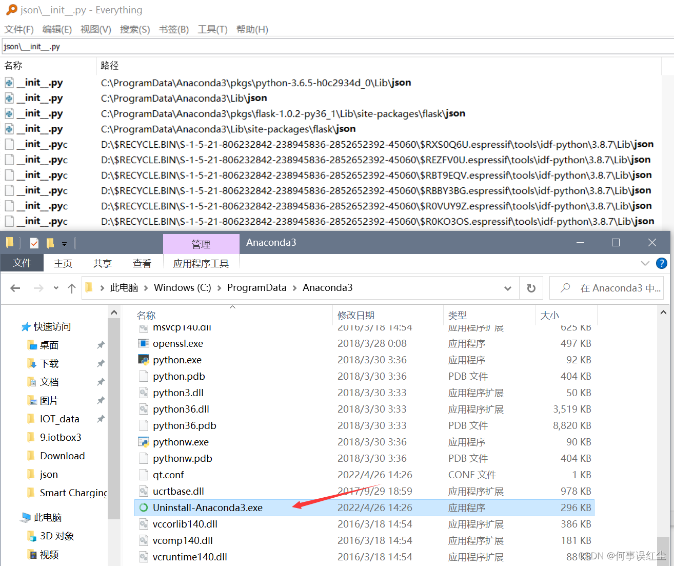Click the New folder icon in Explorer's quick toolbar
The width and height of the screenshot is (674, 566).
click(50, 243)
